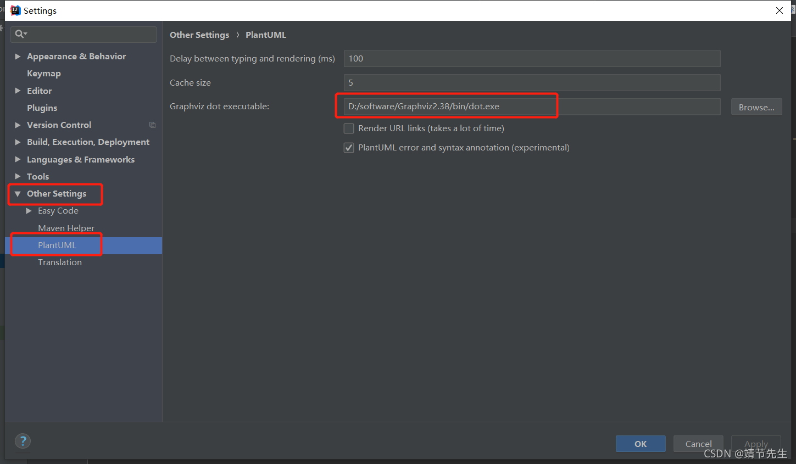Image resolution: width=796 pixels, height=464 pixels.
Task: Open Translation settings entry
Action: [x=60, y=262]
